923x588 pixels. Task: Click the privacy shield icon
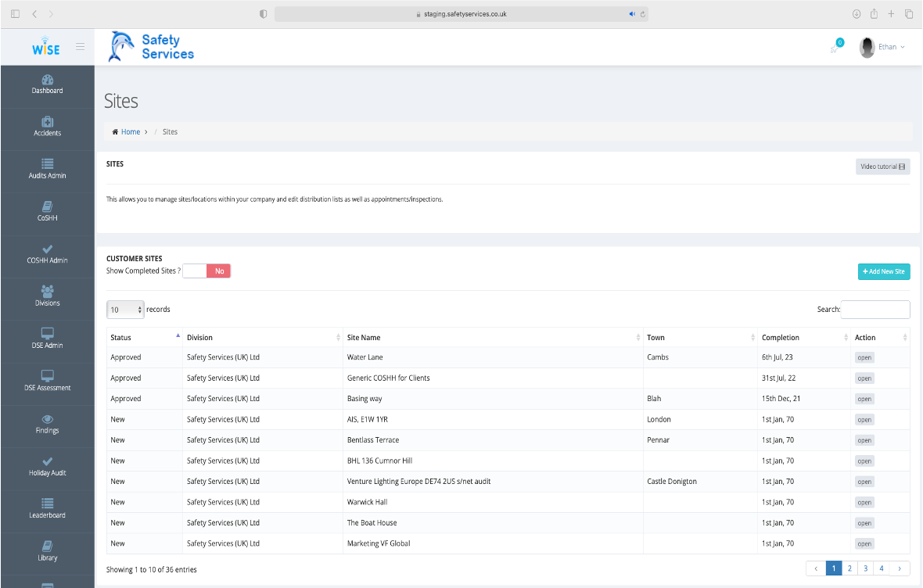pyautogui.click(x=263, y=14)
